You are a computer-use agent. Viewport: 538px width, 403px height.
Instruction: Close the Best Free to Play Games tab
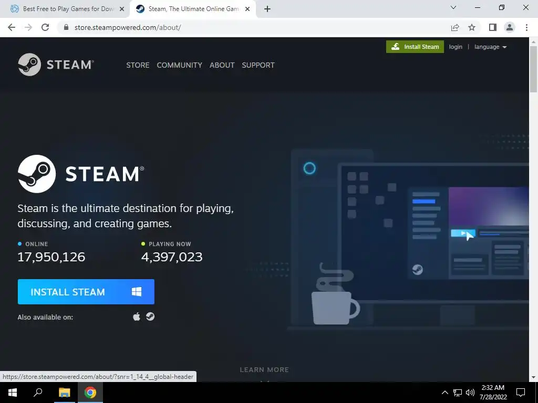[x=121, y=9]
